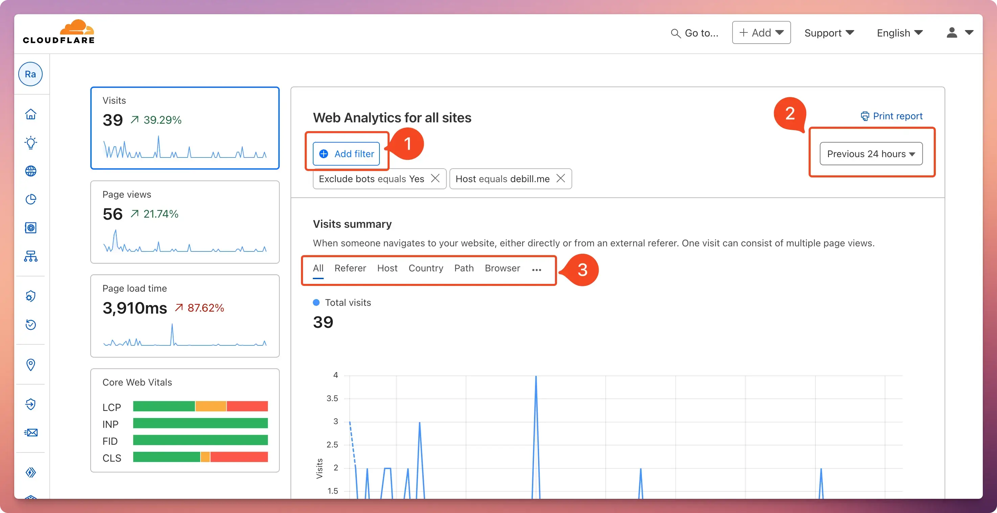Open the network hierarchy sidebar icon
The width and height of the screenshot is (997, 513).
pyautogui.click(x=30, y=256)
